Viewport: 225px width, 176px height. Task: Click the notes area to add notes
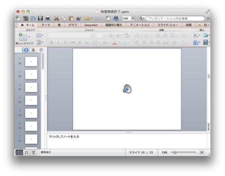127,140
